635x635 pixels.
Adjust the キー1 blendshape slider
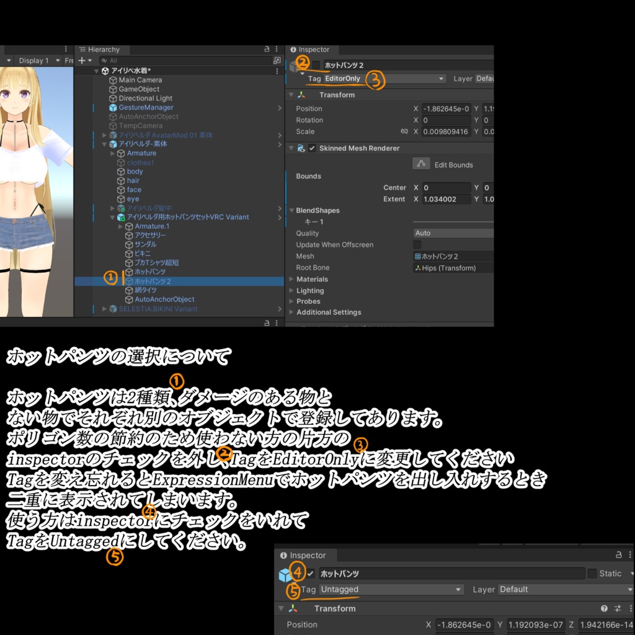pos(453,222)
